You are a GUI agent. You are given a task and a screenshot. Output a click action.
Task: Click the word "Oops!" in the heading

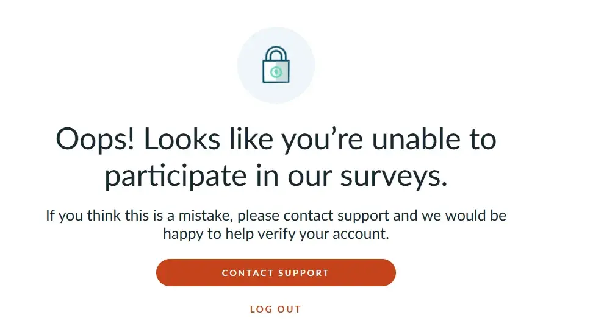96,140
